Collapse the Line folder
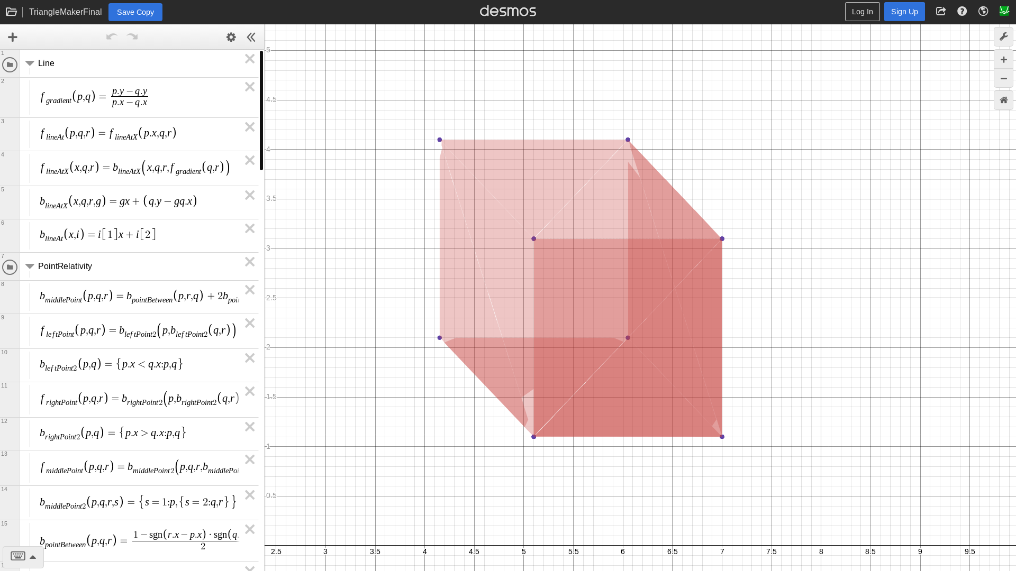This screenshot has height=571, width=1016. 30,63
